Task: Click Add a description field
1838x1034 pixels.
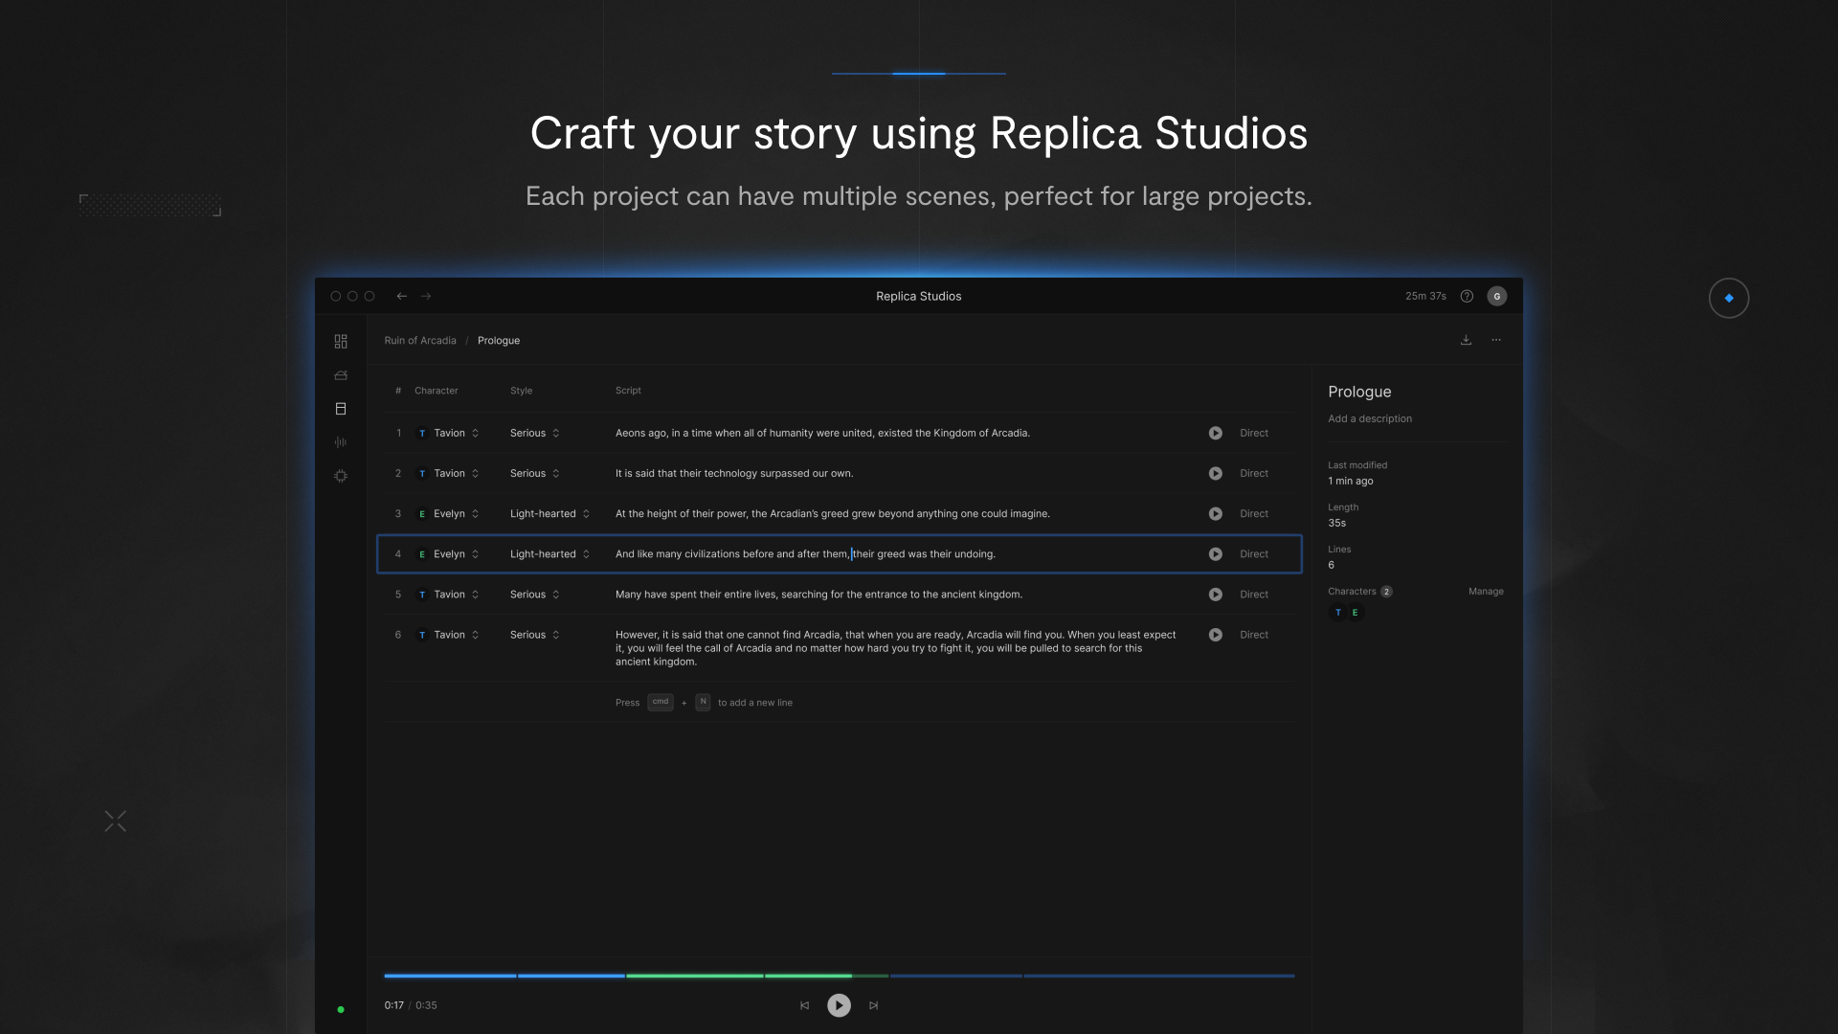Action: pos(1370,419)
